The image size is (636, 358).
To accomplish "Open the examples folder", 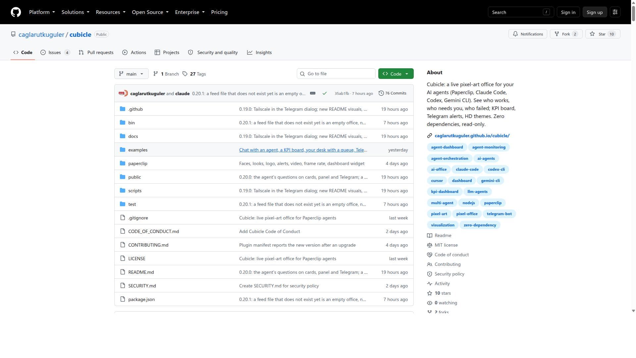I will [138, 150].
